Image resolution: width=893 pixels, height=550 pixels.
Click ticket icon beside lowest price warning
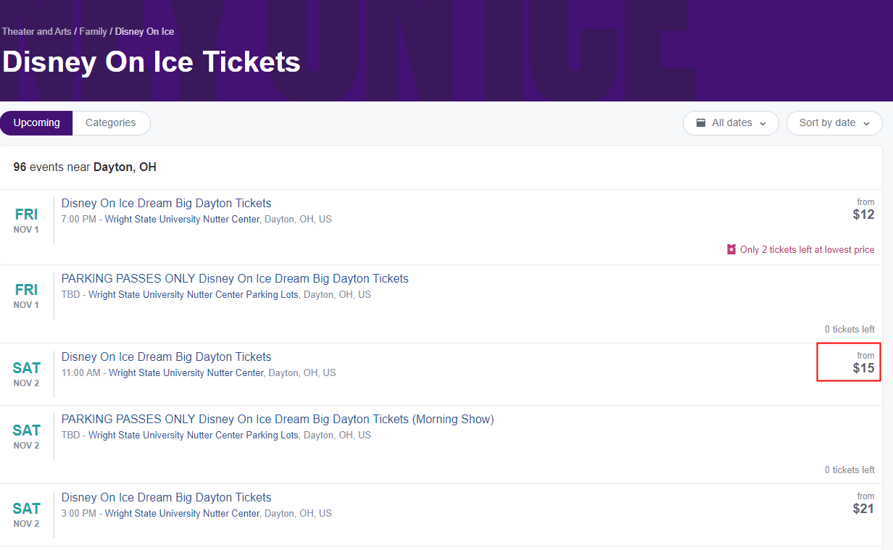click(x=731, y=249)
